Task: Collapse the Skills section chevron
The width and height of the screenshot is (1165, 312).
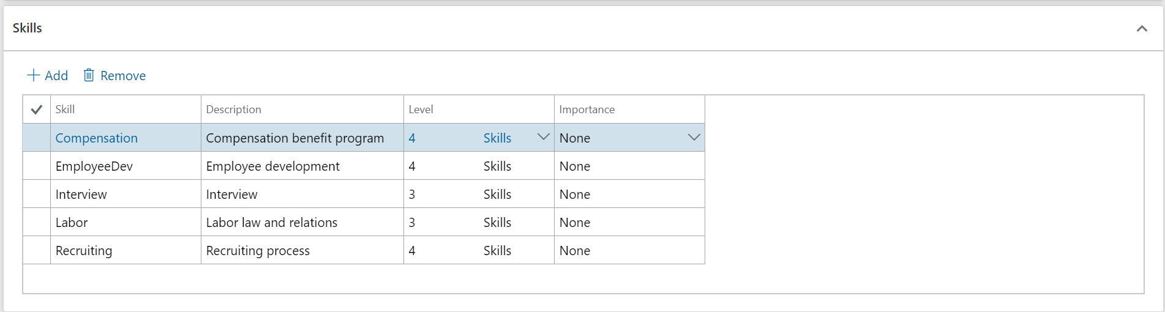Action: [1141, 29]
